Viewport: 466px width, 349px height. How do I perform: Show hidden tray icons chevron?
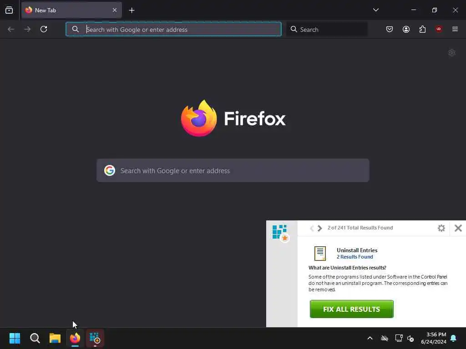click(370, 338)
